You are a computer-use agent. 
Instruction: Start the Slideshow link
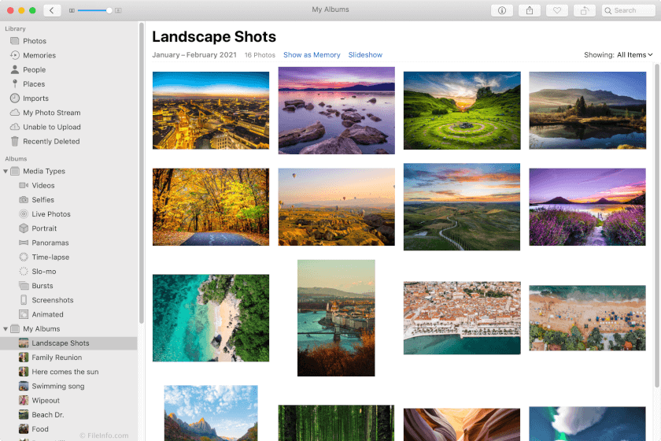click(x=365, y=55)
